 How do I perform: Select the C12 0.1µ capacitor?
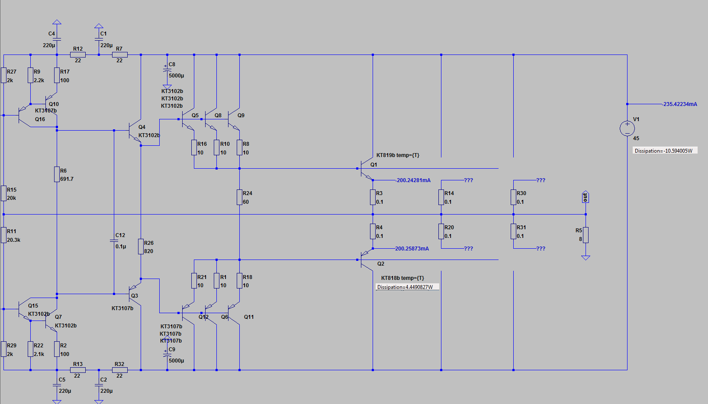114,241
